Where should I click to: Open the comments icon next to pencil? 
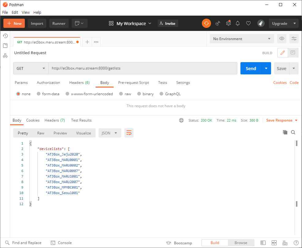tap(293, 53)
